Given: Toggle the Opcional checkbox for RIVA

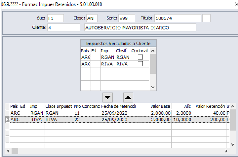Looking at the screenshot, I should [x=140, y=64].
